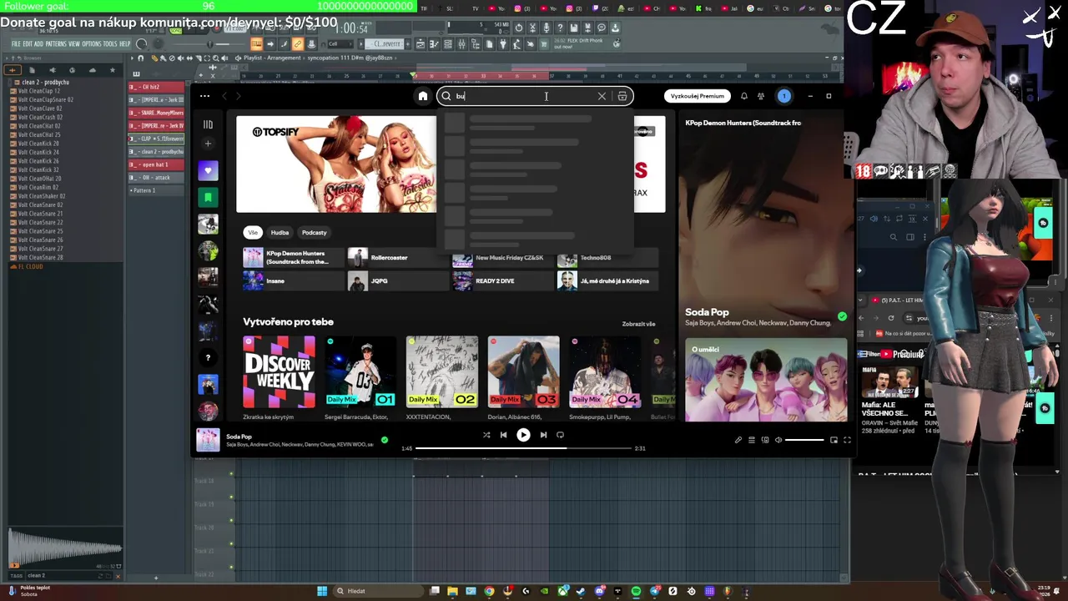1068x601 pixels.
Task: Enter Spotify fullscreen icon
Action: tap(847, 440)
